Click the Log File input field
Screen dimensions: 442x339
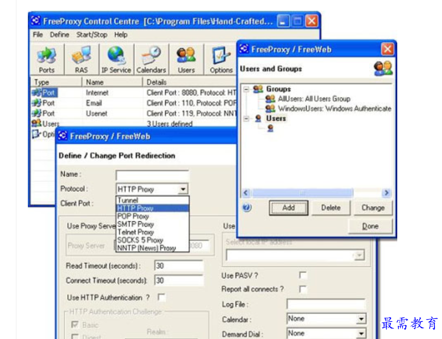pos(326,304)
